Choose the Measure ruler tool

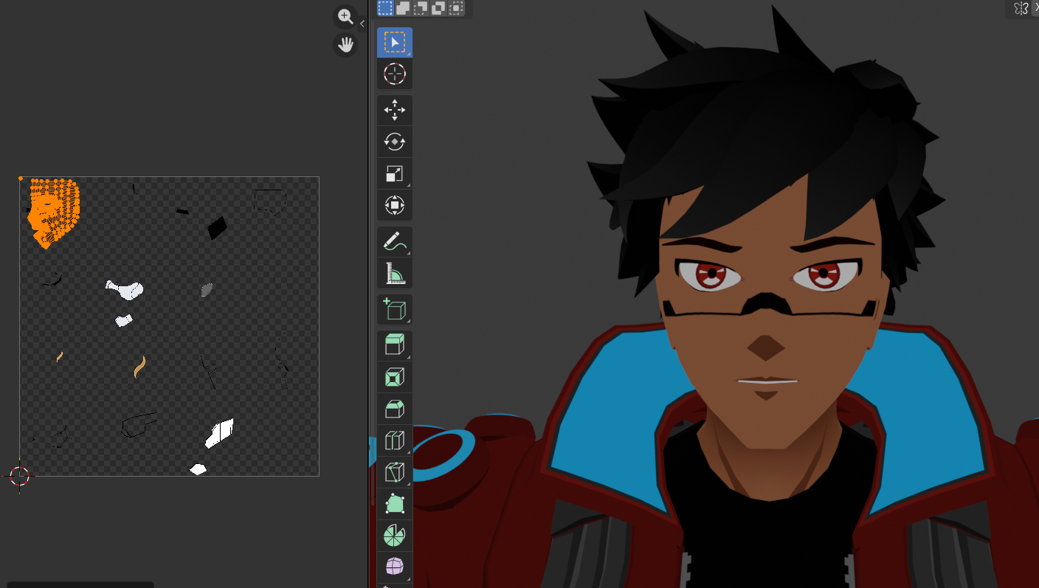(x=395, y=273)
